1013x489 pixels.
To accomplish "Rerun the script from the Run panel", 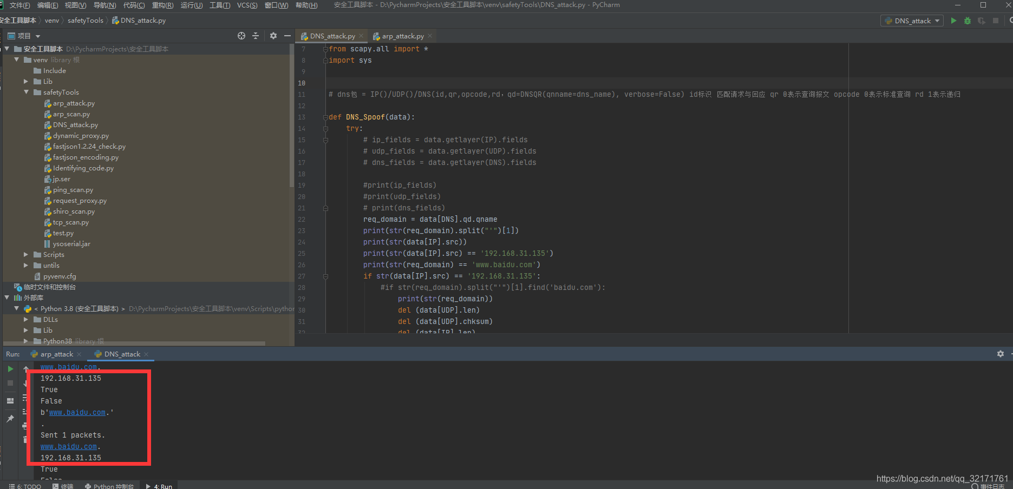I will coord(10,369).
